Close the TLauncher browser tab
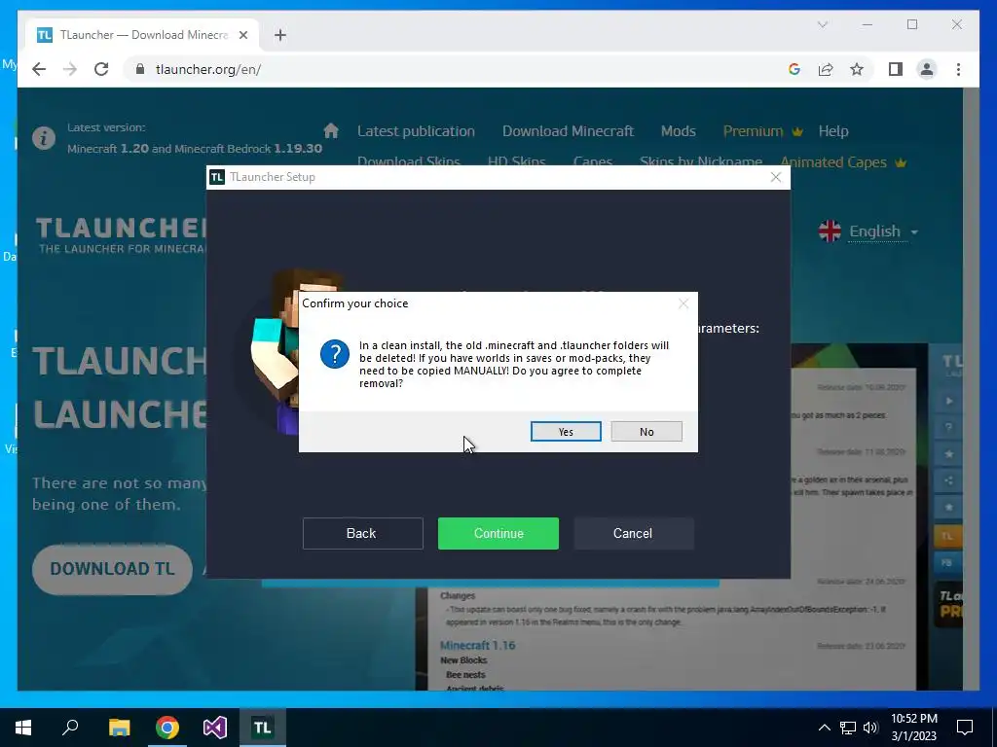Viewport: 997px width, 747px height. pos(242,35)
